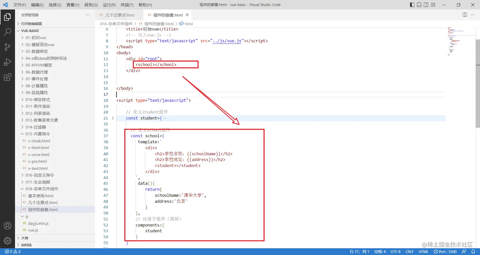Open the 转到(G) menu
The width and height of the screenshot is (480, 255).
(91, 5)
